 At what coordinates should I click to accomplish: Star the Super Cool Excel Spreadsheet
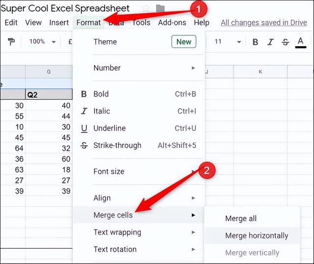click(145, 8)
